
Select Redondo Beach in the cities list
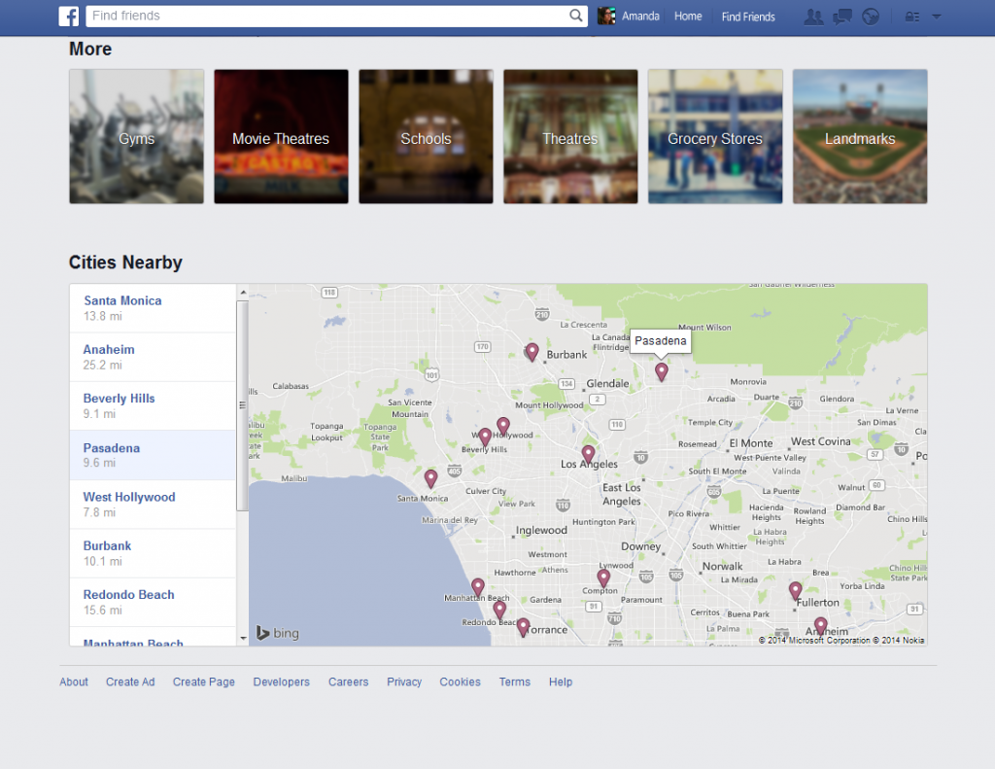153,602
